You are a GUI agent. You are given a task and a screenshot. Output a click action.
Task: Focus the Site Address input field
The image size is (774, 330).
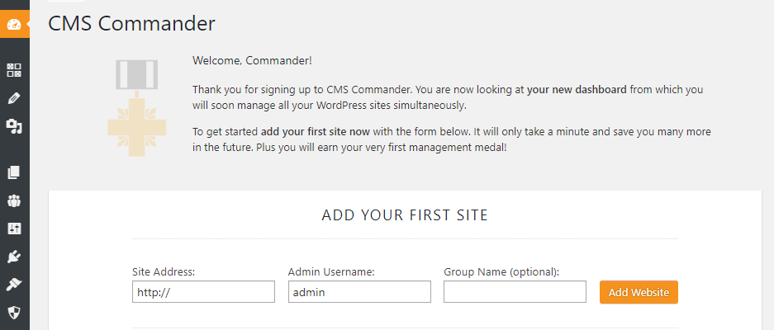203,291
